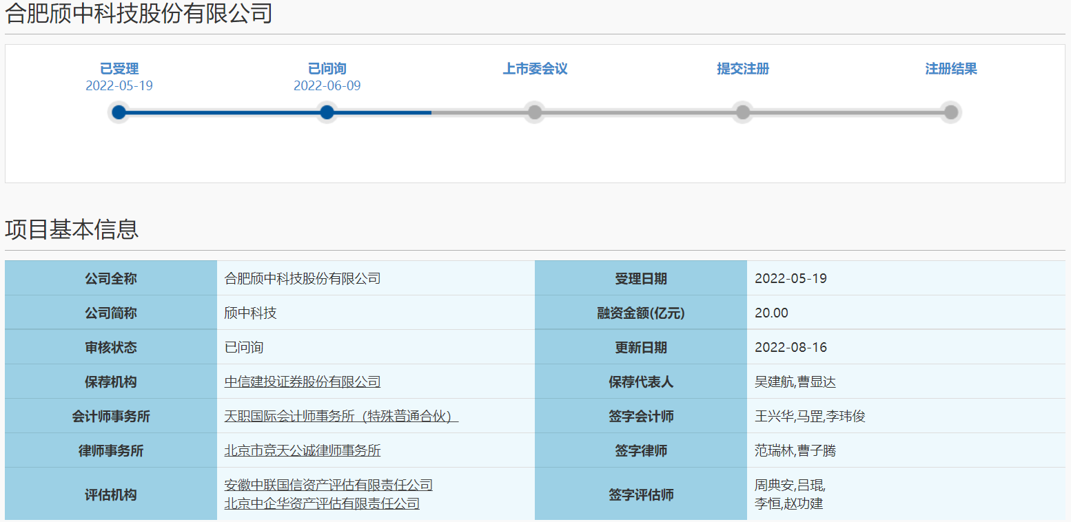Click the update date value 2022-08-16
1071x522 pixels.
click(791, 348)
